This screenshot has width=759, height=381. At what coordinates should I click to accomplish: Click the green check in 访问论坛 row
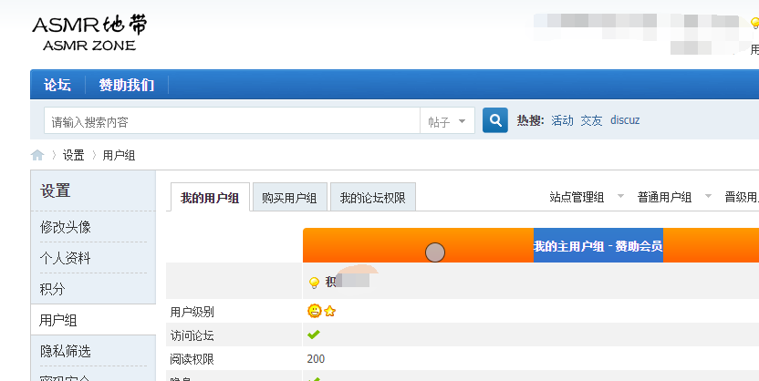pyautogui.click(x=314, y=335)
